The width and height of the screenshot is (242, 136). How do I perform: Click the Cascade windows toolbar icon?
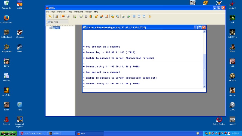[x=144, y=16]
